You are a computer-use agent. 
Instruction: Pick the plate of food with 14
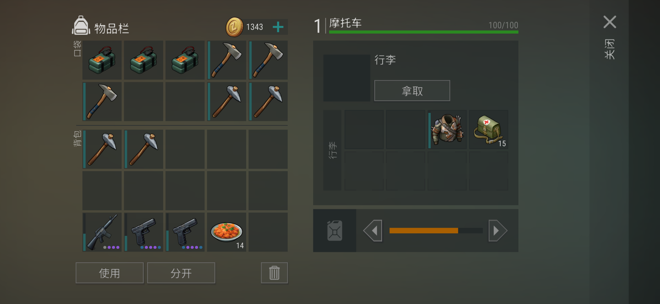point(226,232)
